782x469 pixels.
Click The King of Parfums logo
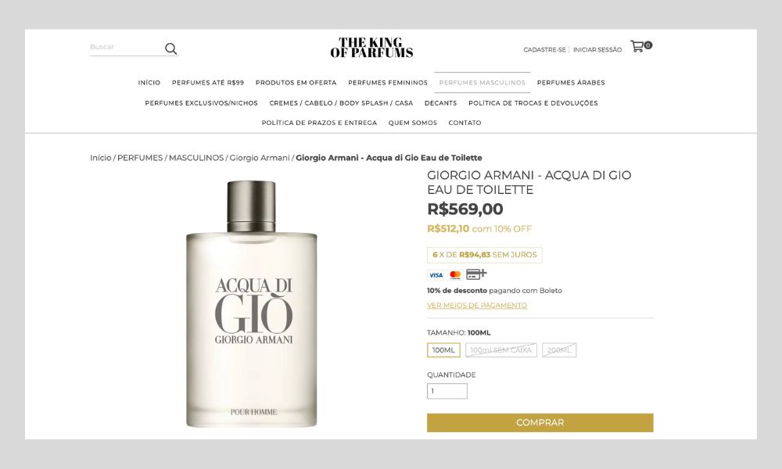tap(371, 48)
